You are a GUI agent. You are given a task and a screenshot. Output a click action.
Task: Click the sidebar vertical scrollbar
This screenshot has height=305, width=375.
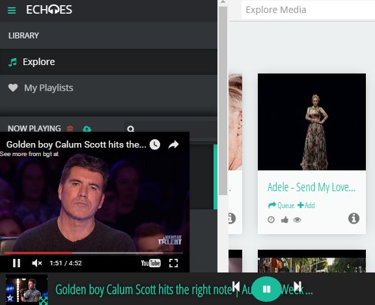pos(223,100)
